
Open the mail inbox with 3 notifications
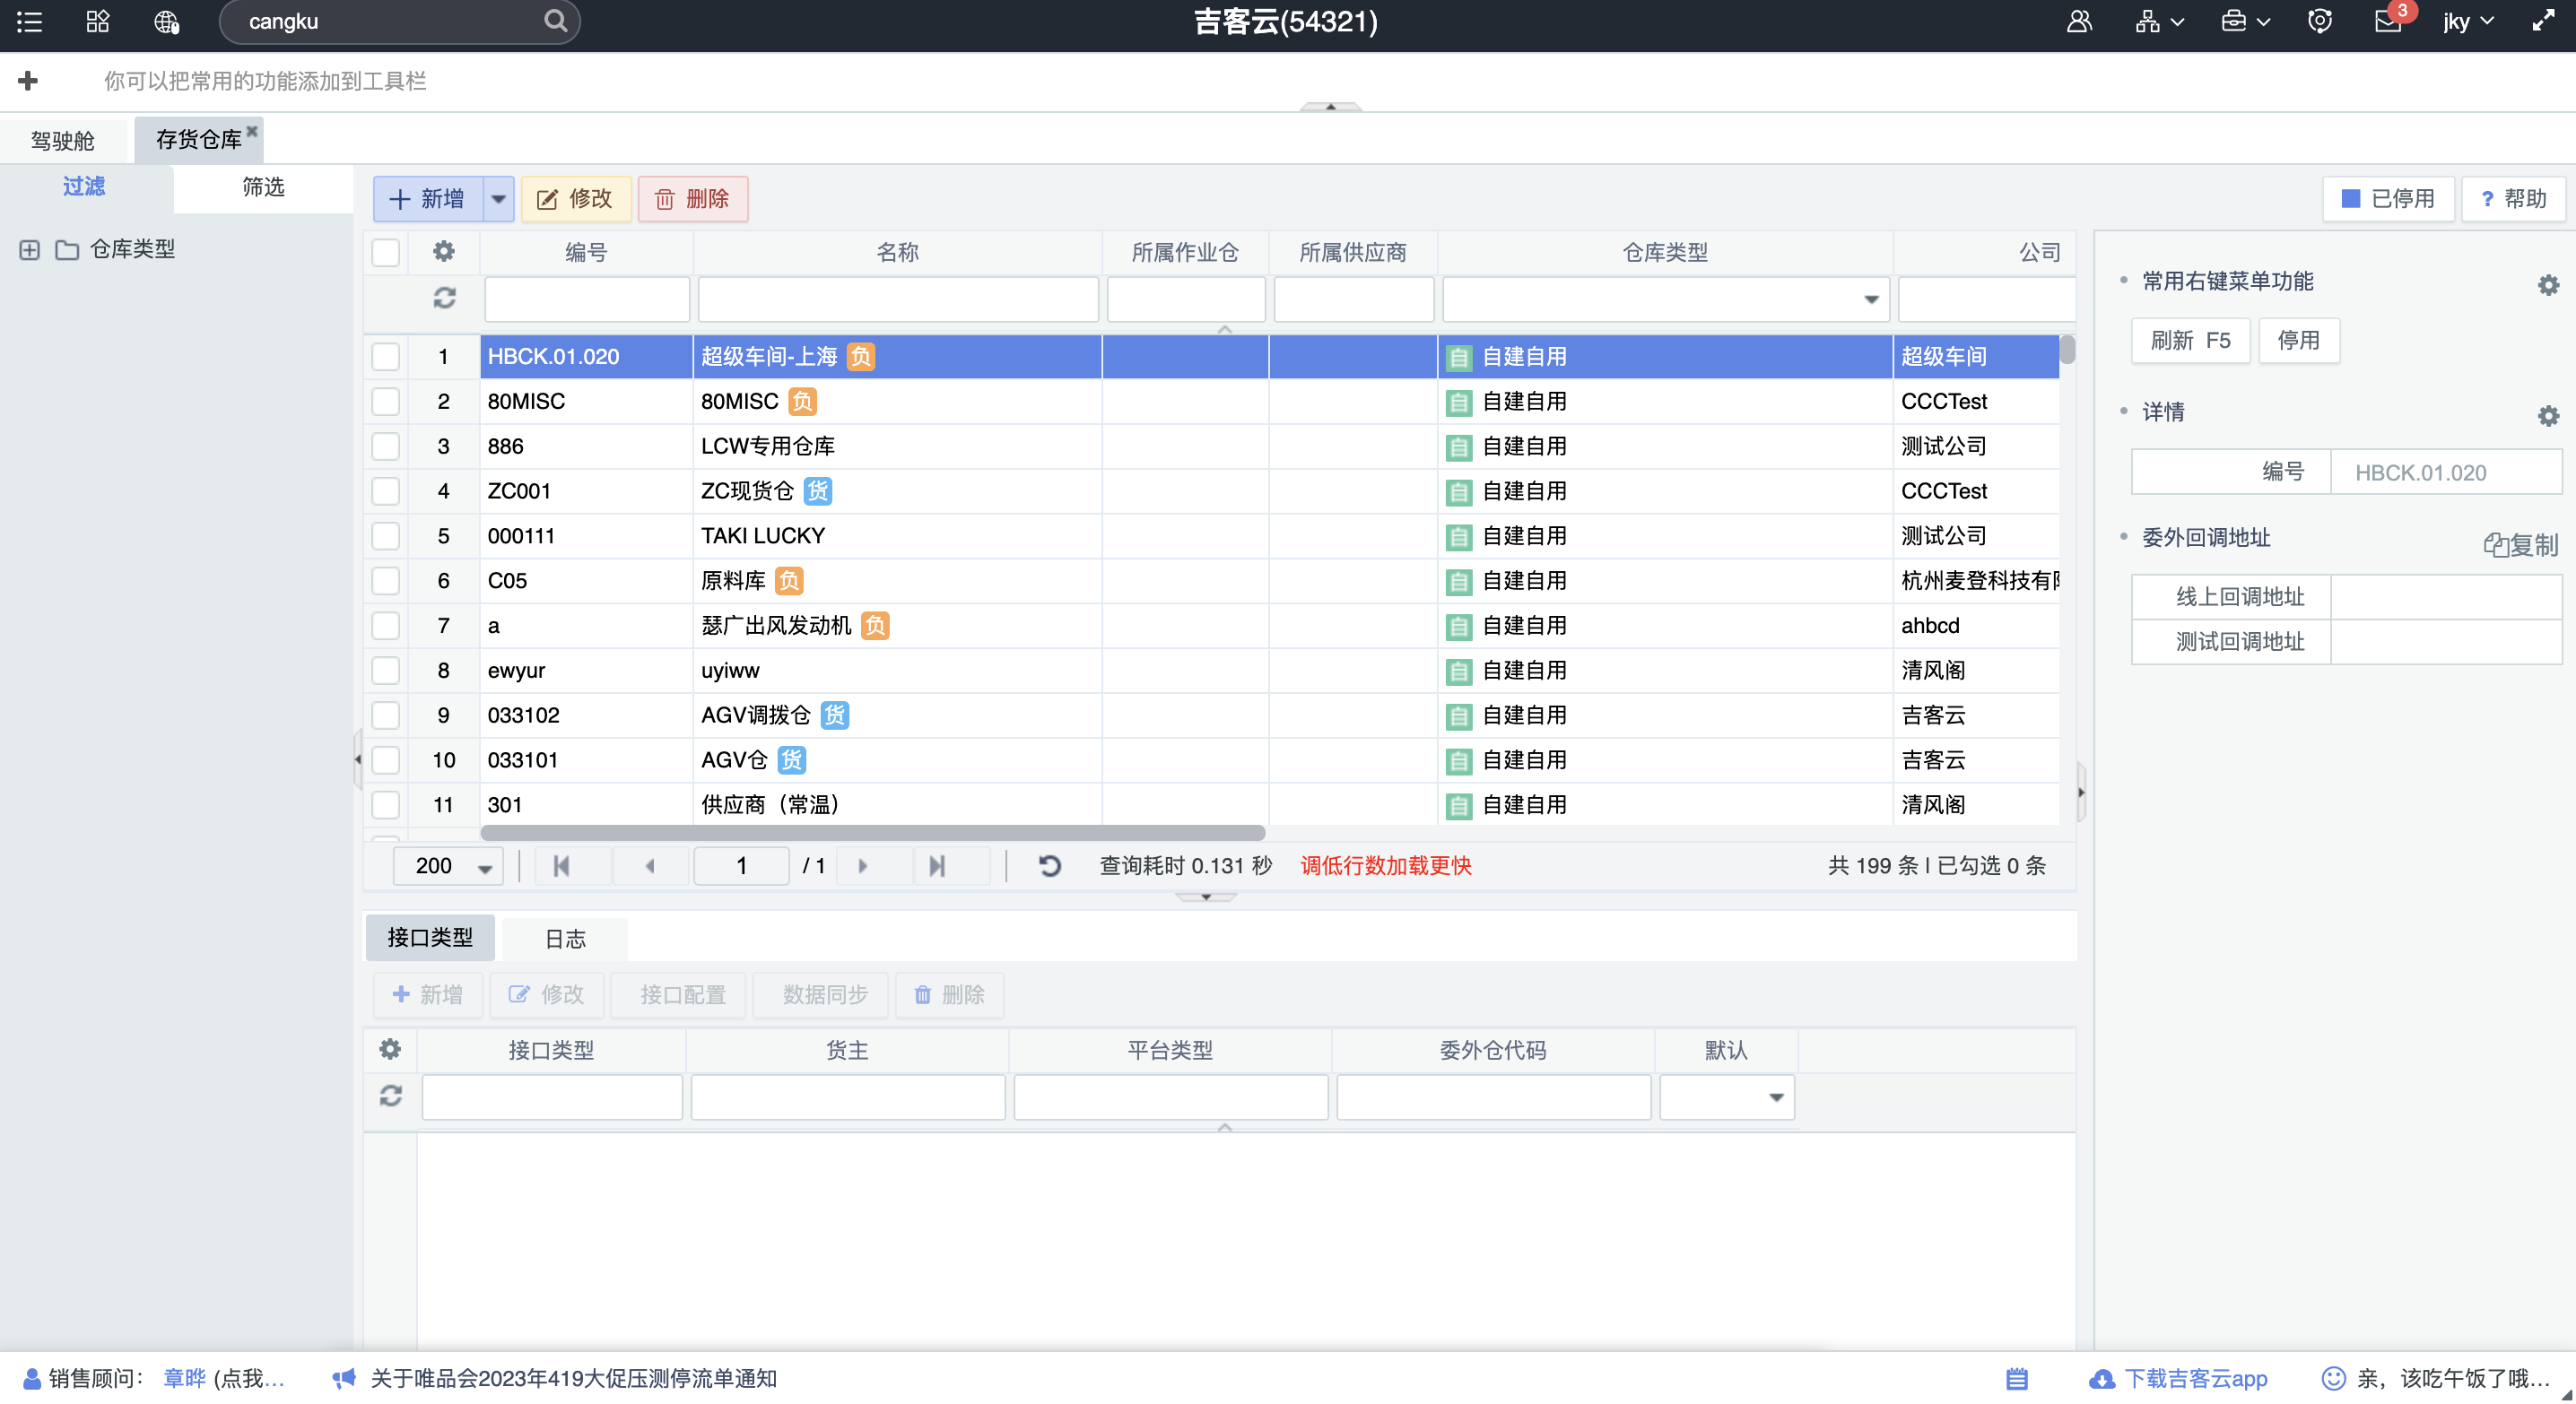coord(2389,21)
